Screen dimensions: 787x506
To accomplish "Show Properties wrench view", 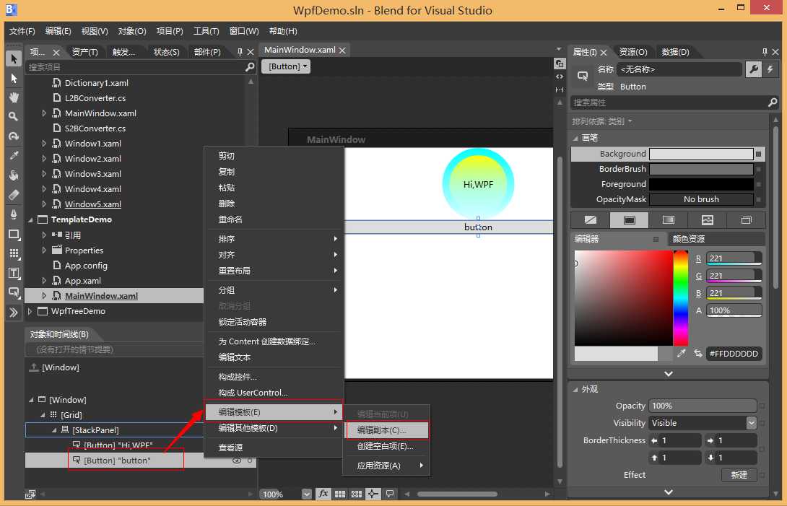I will [754, 69].
